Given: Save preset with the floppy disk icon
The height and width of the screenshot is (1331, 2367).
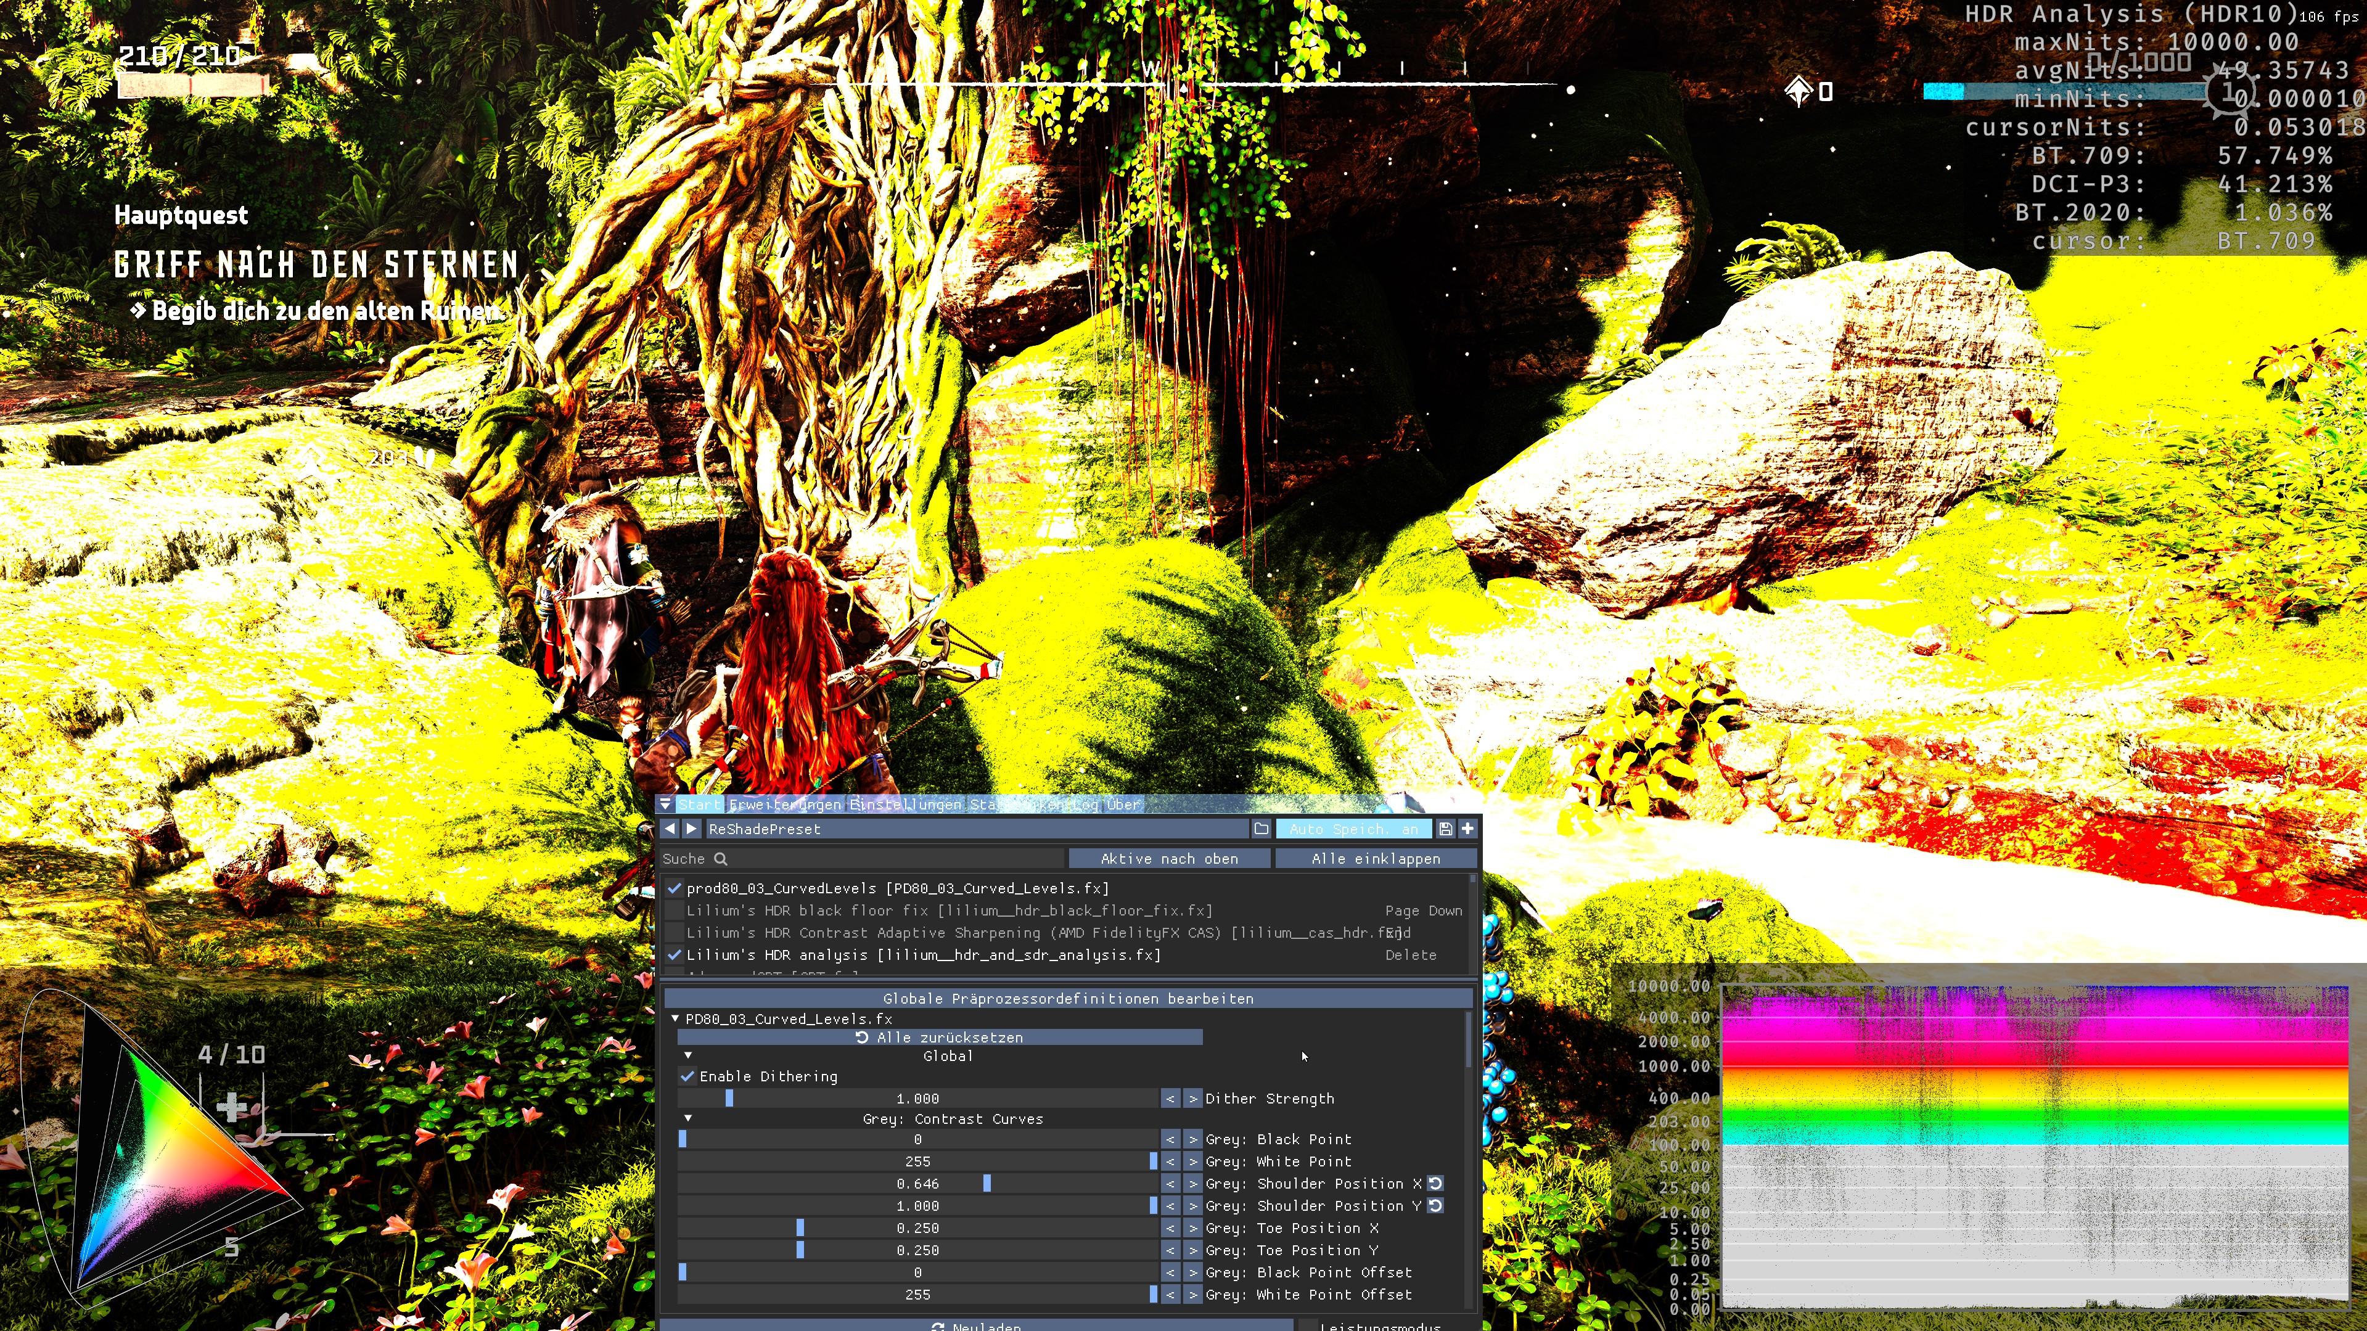Looking at the screenshot, I should [x=1445, y=829].
